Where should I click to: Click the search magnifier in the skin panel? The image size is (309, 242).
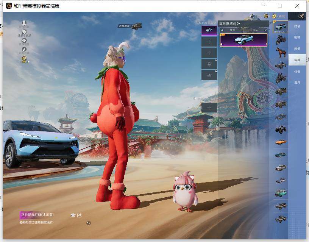click(x=222, y=30)
